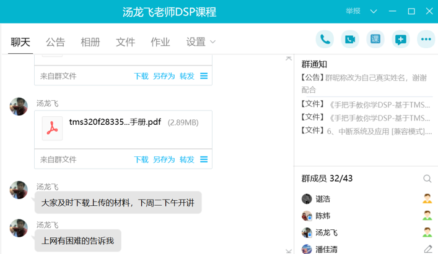This screenshot has height=254, width=438.
Task: Click 举报 in the title bar
Action: point(353,11)
